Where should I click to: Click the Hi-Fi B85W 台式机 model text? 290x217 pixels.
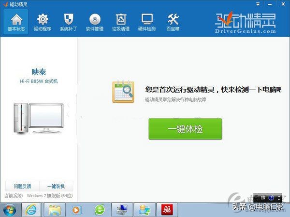coord(39,81)
